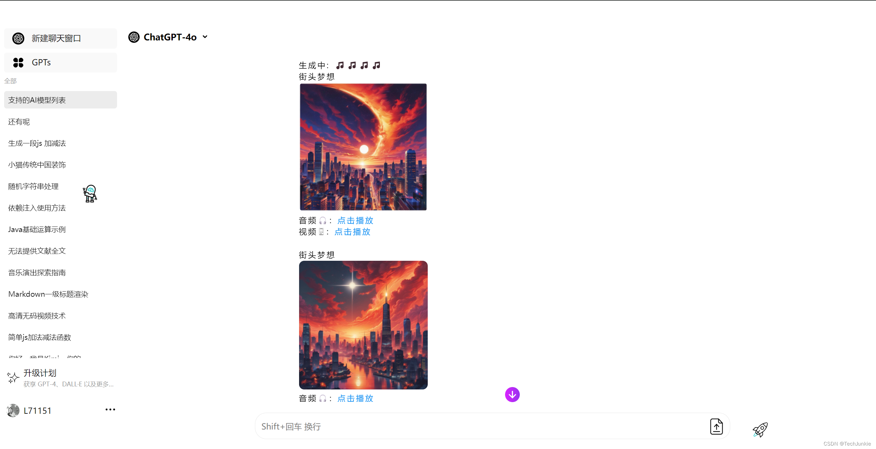876x449 pixels.
Task: Open the Markdown一级标题渲染 conversation
Action: pos(48,294)
